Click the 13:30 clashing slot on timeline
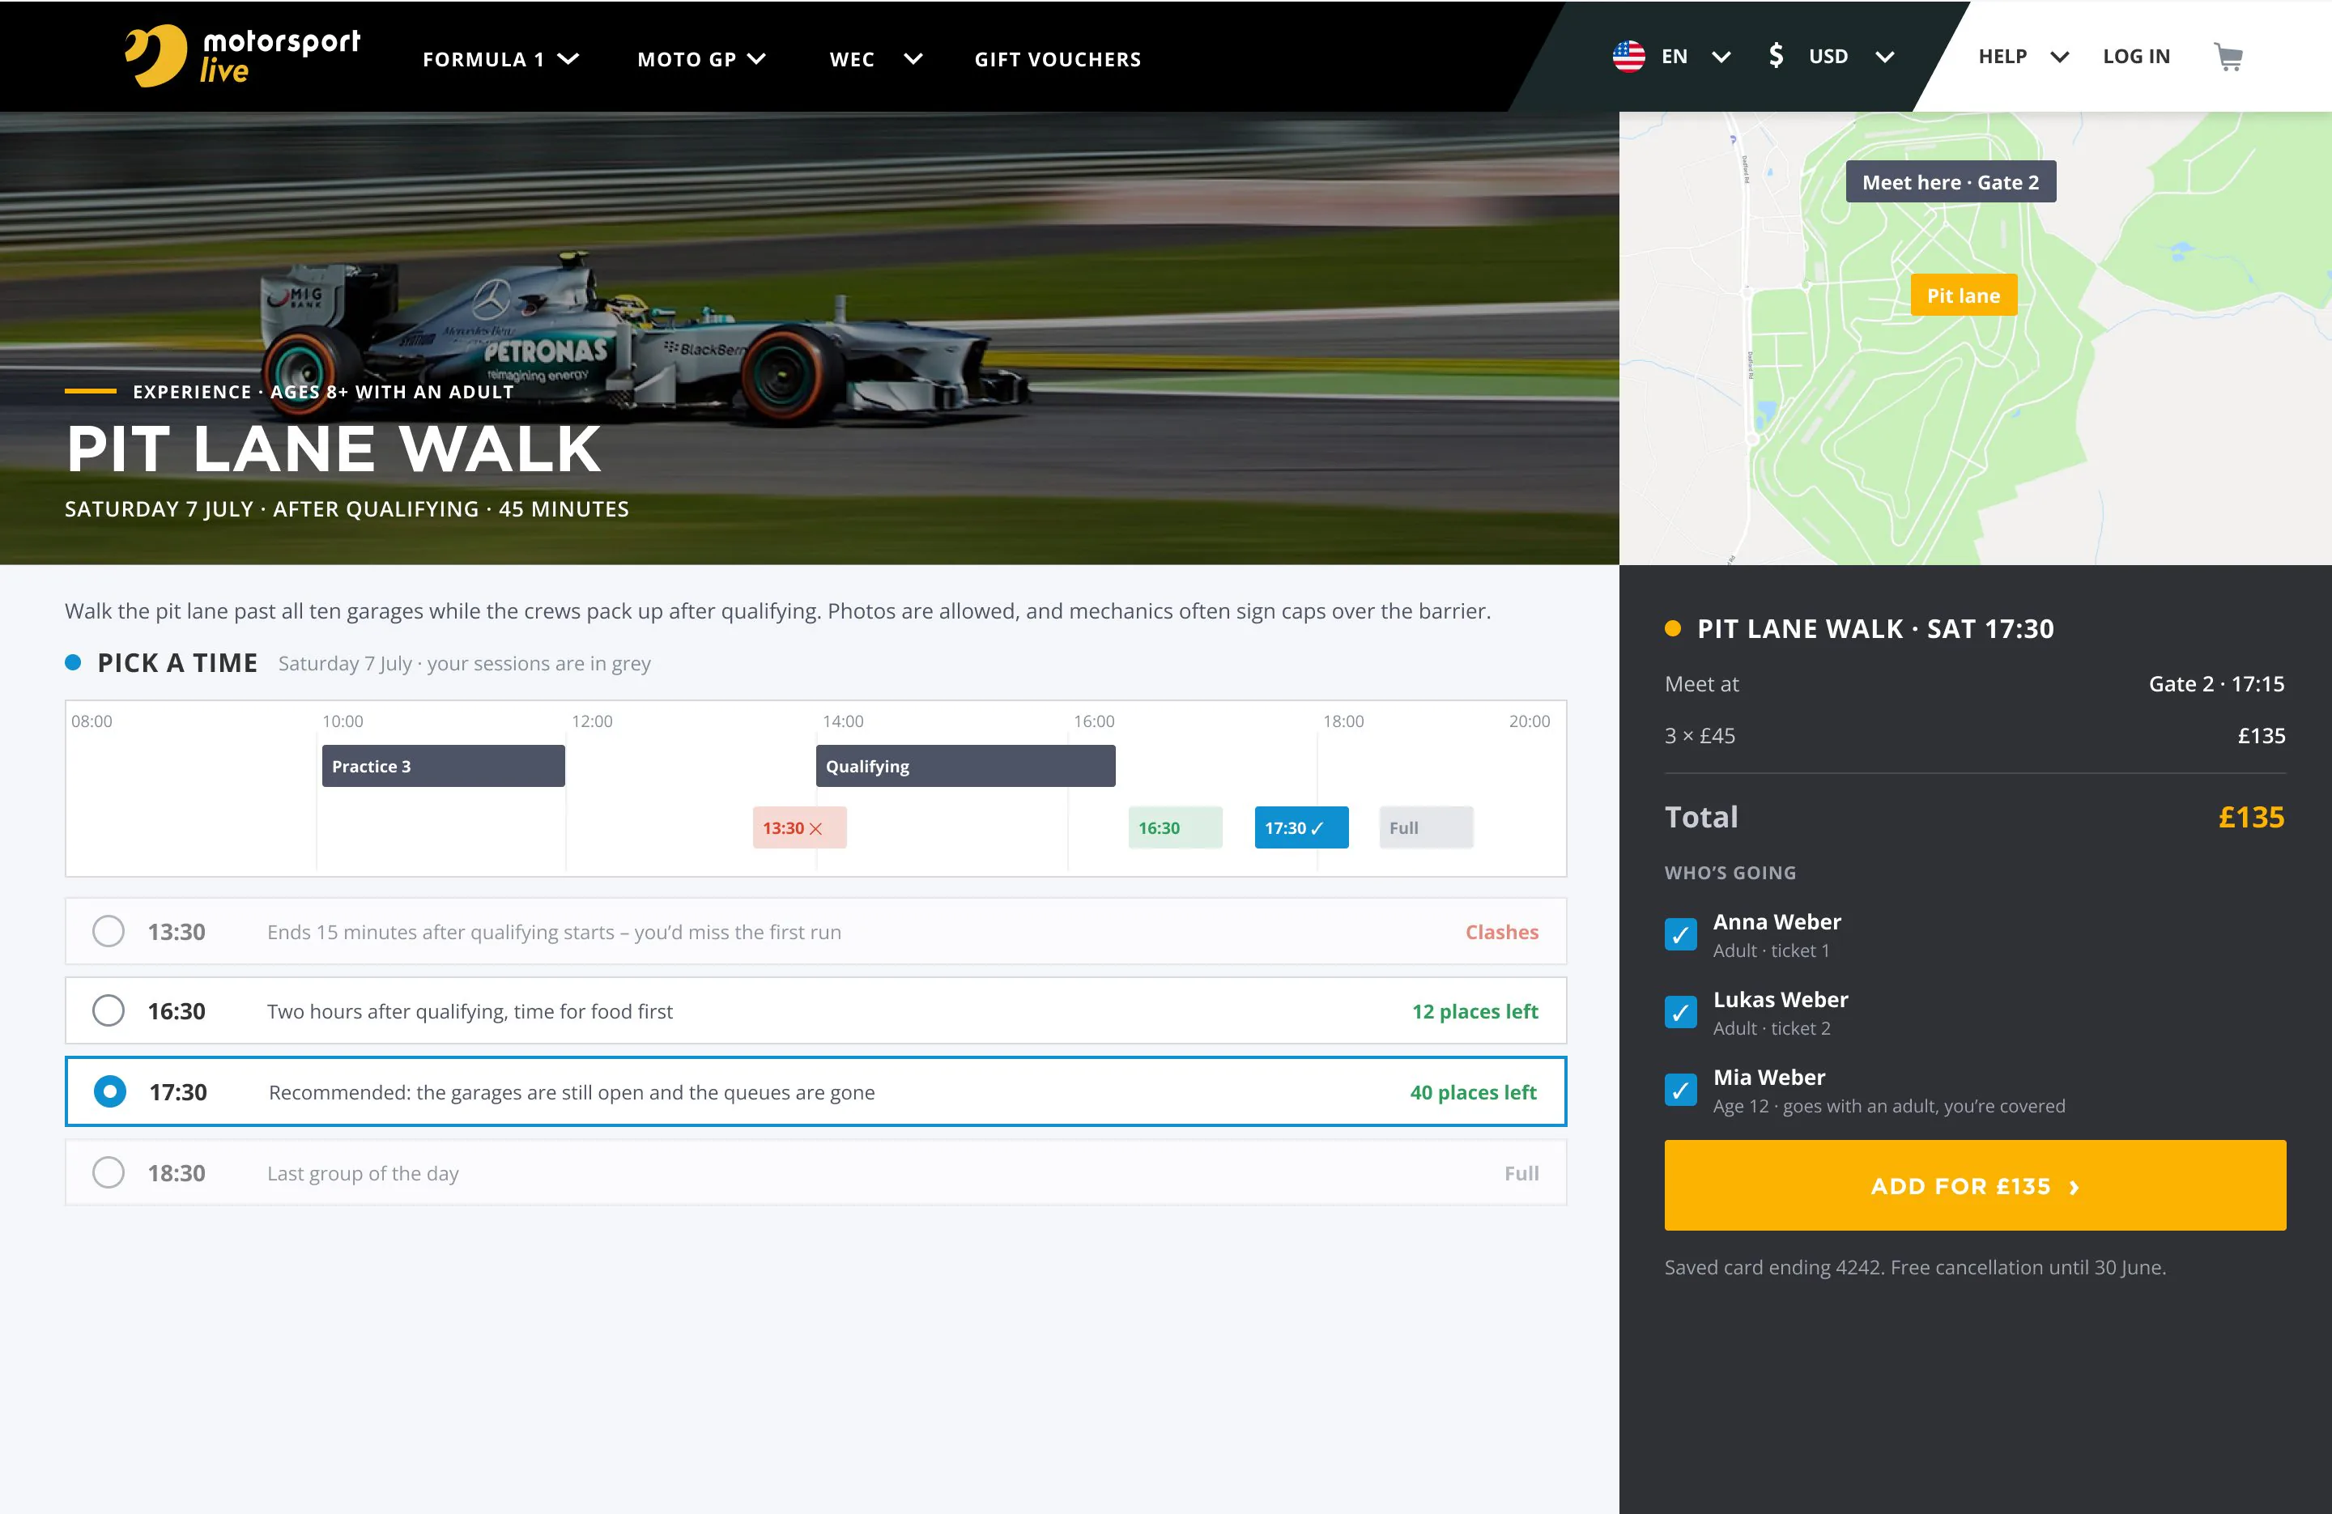The width and height of the screenshot is (2332, 1514). click(x=798, y=828)
